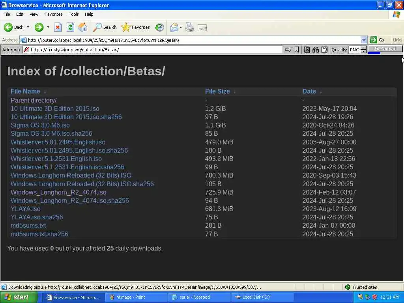This screenshot has width=404, height=303.
Task: Open Windows Longhorn Reloaded (32 Bits).ISO link
Action: 71,176
